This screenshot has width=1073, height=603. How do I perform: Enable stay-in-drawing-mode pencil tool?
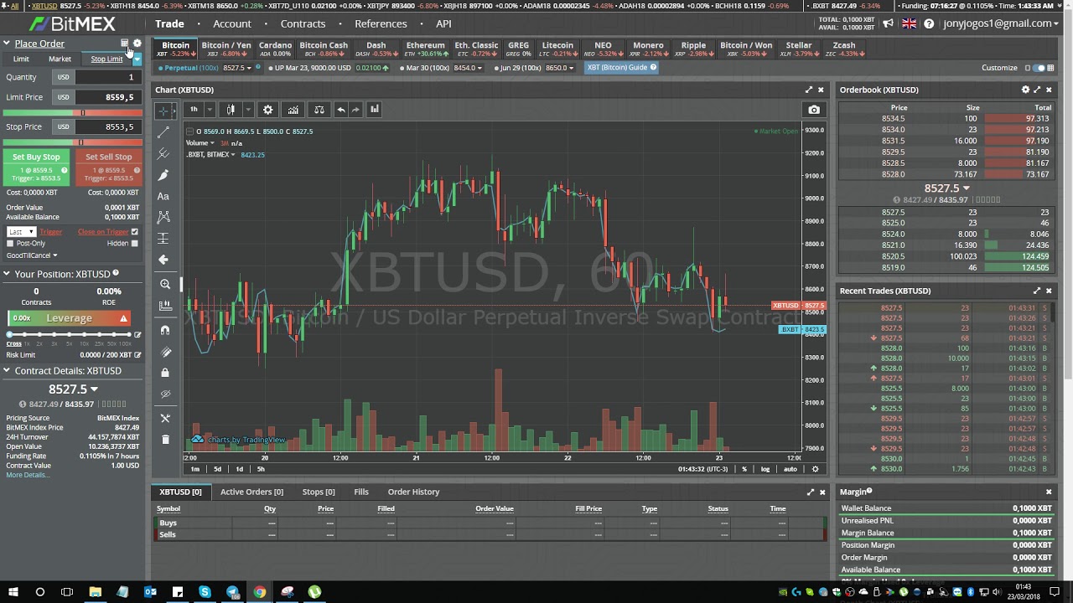tap(165, 352)
